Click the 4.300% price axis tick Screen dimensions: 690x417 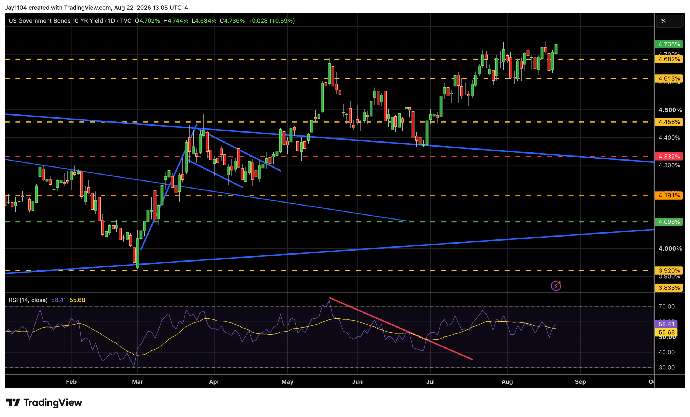tap(669, 165)
